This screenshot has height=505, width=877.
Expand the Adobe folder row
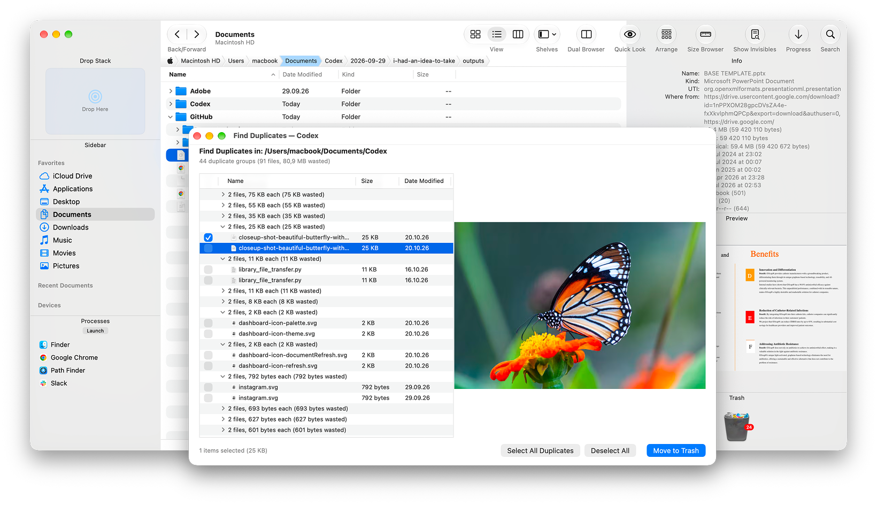point(171,91)
